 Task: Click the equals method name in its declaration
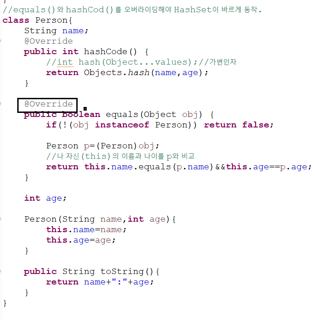[x=122, y=115]
